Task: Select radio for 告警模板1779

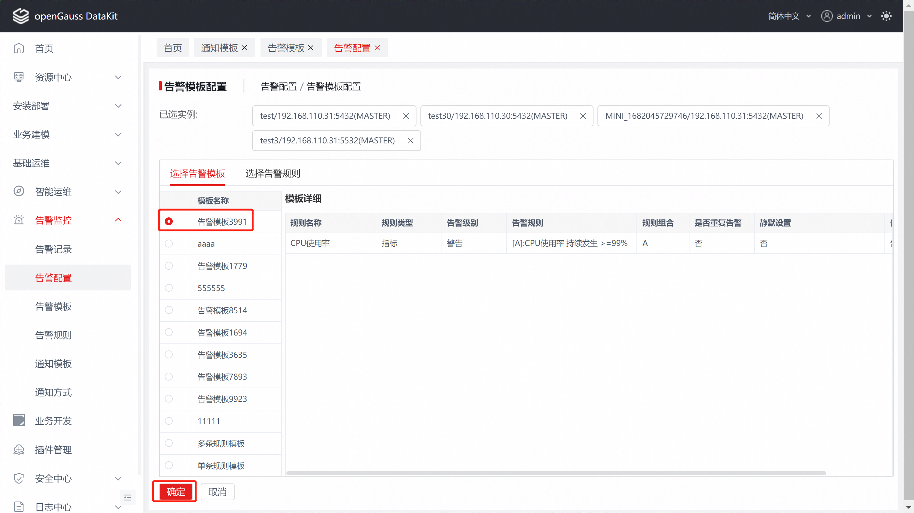Action: click(169, 266)
